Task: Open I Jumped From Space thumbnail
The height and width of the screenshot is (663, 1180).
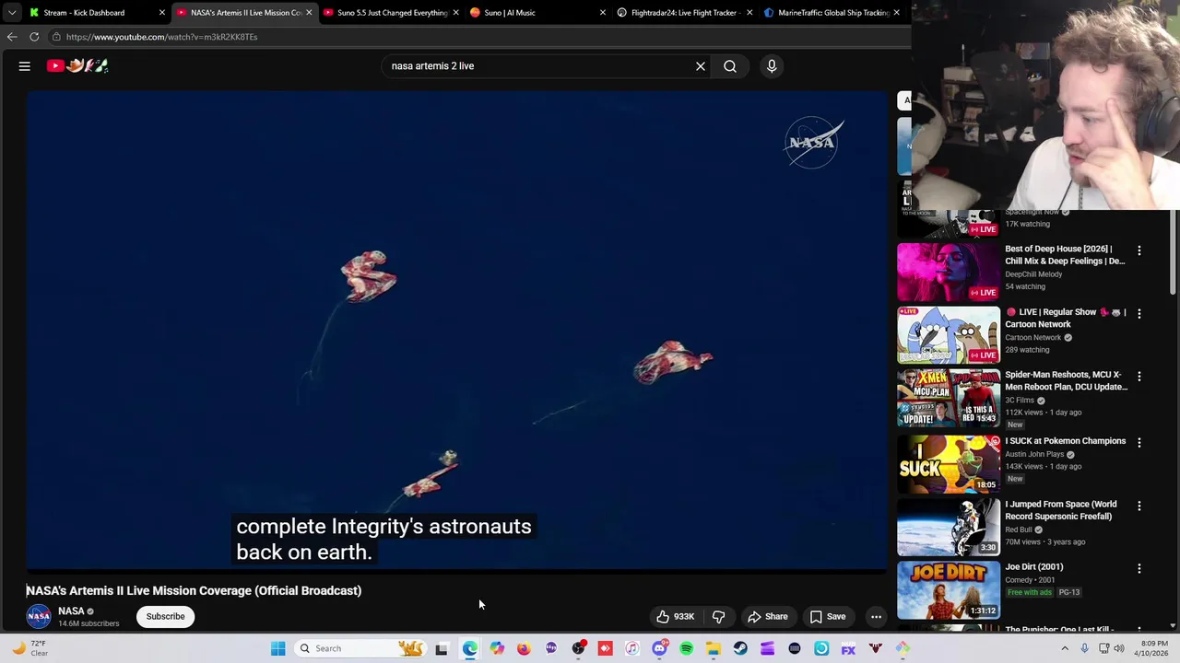Action: tap(949, 525)
